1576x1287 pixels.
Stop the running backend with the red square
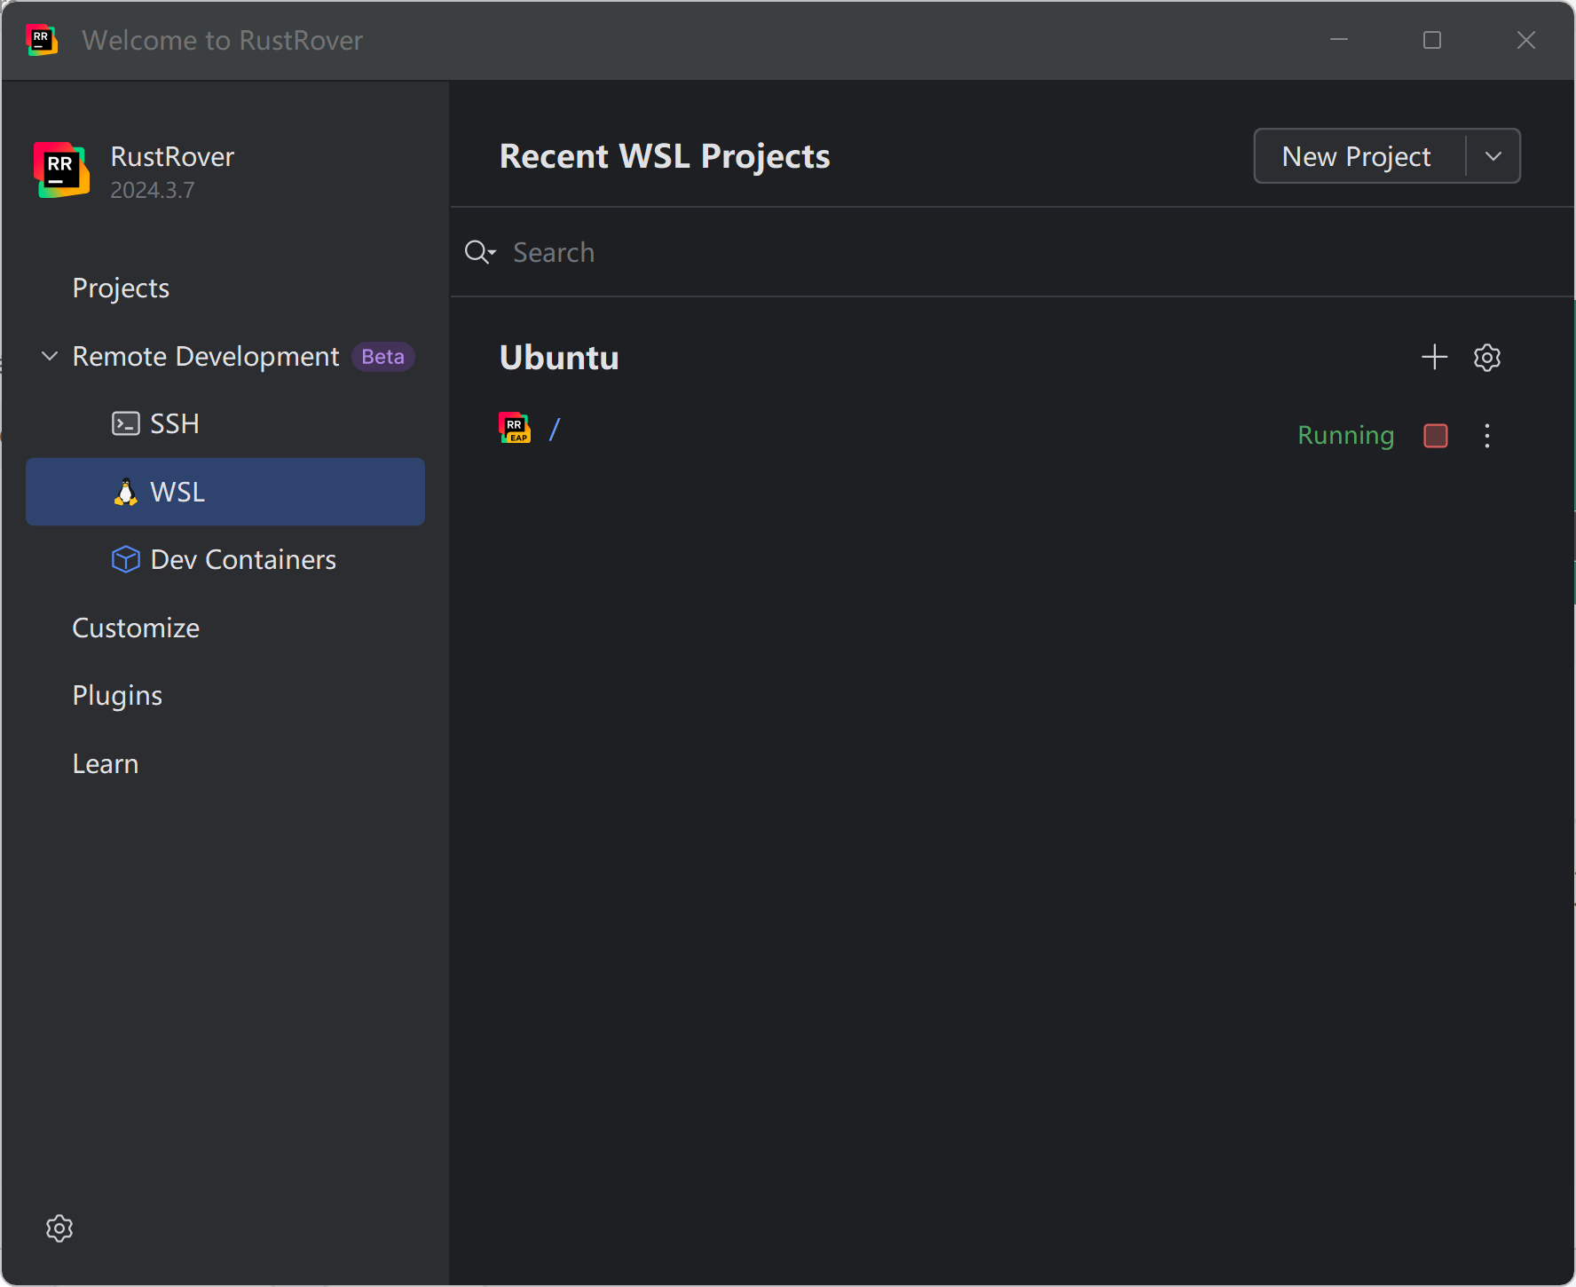1436,435
